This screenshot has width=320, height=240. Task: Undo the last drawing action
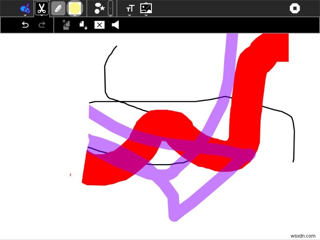tap(25, 25)
